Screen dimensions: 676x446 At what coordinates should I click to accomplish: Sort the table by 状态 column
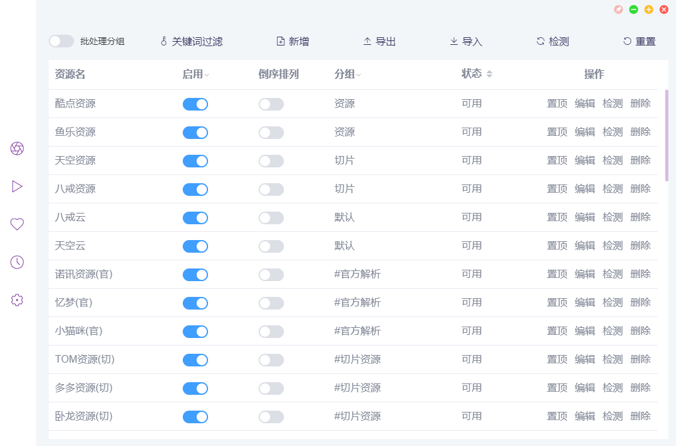489,74
